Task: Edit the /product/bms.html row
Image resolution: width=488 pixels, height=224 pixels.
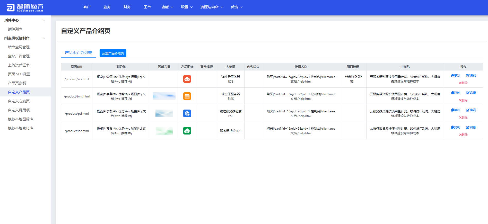Action: coord(471,93)
